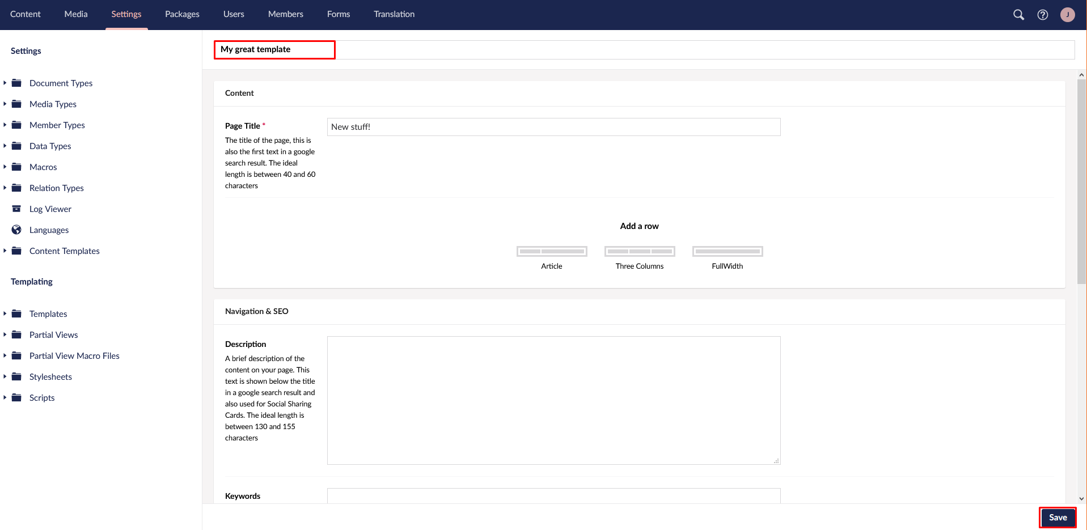Click the Description textarea
Screen dimensions: 1087x530
(x=553, y=400)
